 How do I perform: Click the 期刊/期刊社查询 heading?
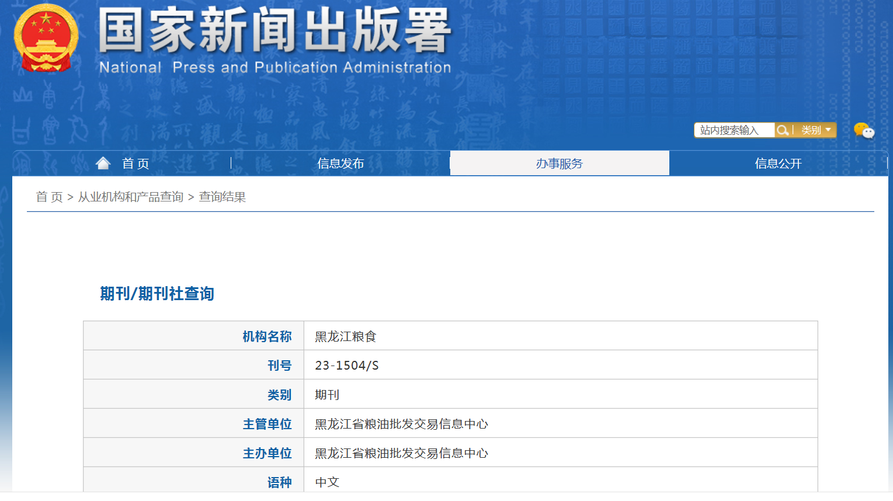(157, 294)
